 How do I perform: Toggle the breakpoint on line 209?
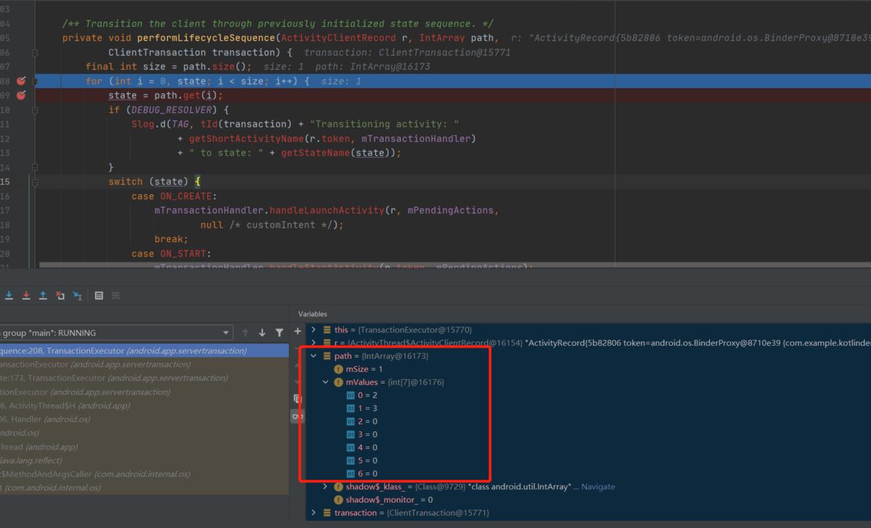pyautogui.click(x=21, y=95)
